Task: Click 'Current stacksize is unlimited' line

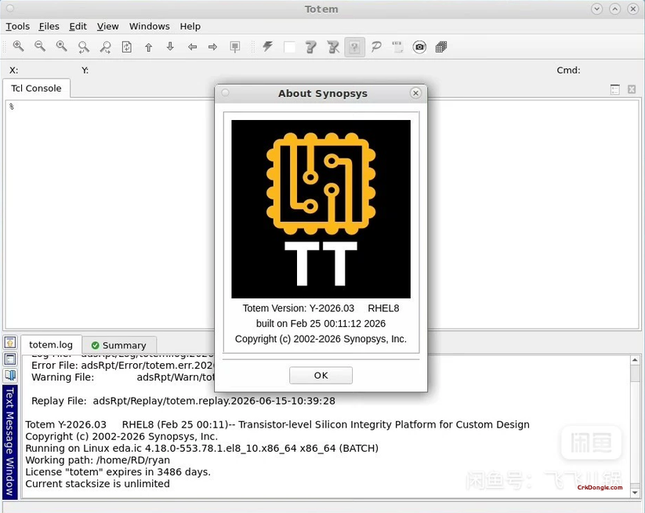Action: (97, 484)
